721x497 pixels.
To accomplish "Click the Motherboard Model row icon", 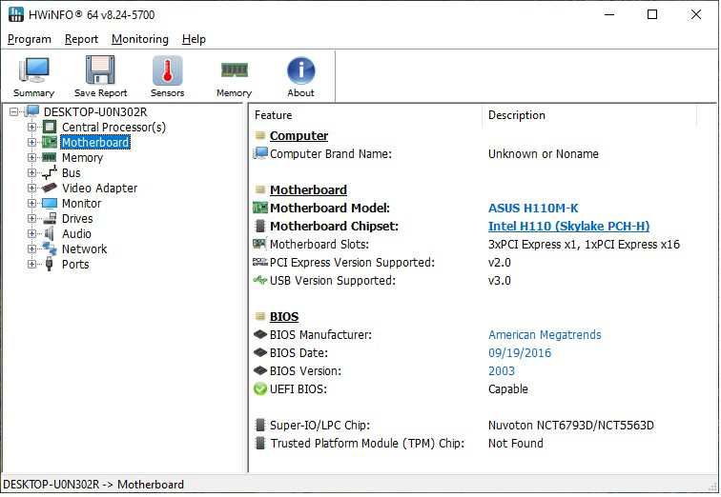I will tap(260, 208).
